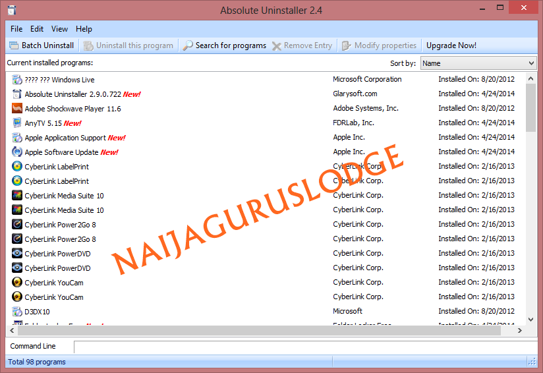Click the D3DX10 program icon
This screenshot has width=543, height=373.
(x=17, y=312)
